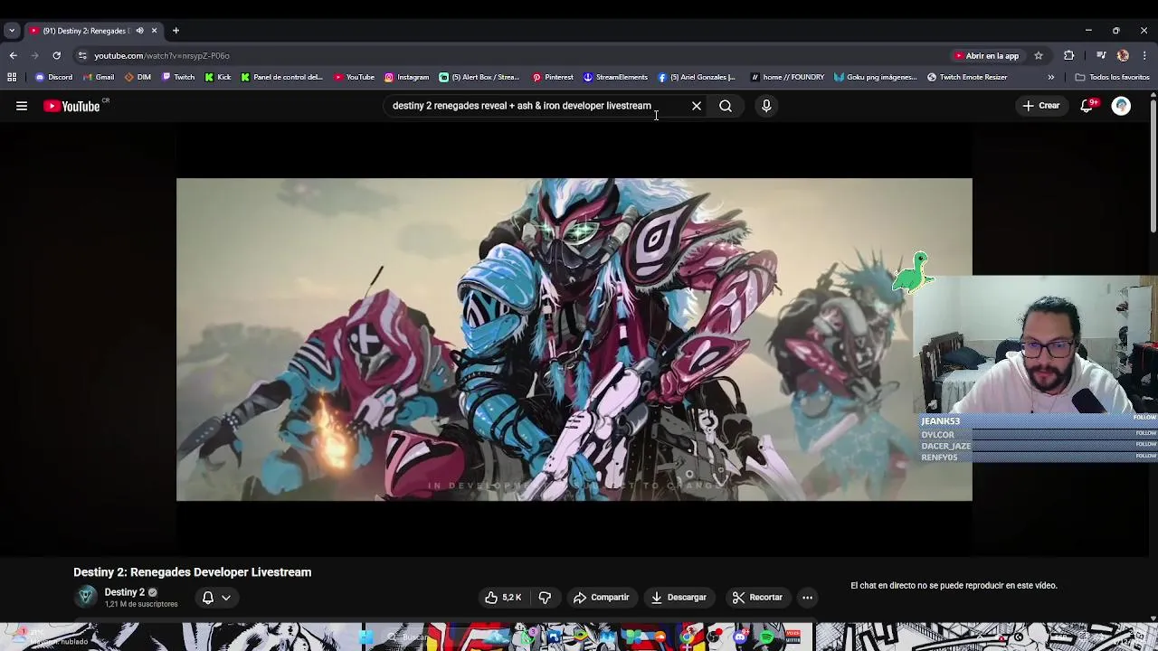Open the Instagram bookmark
1158x651 pixels.
406,77
